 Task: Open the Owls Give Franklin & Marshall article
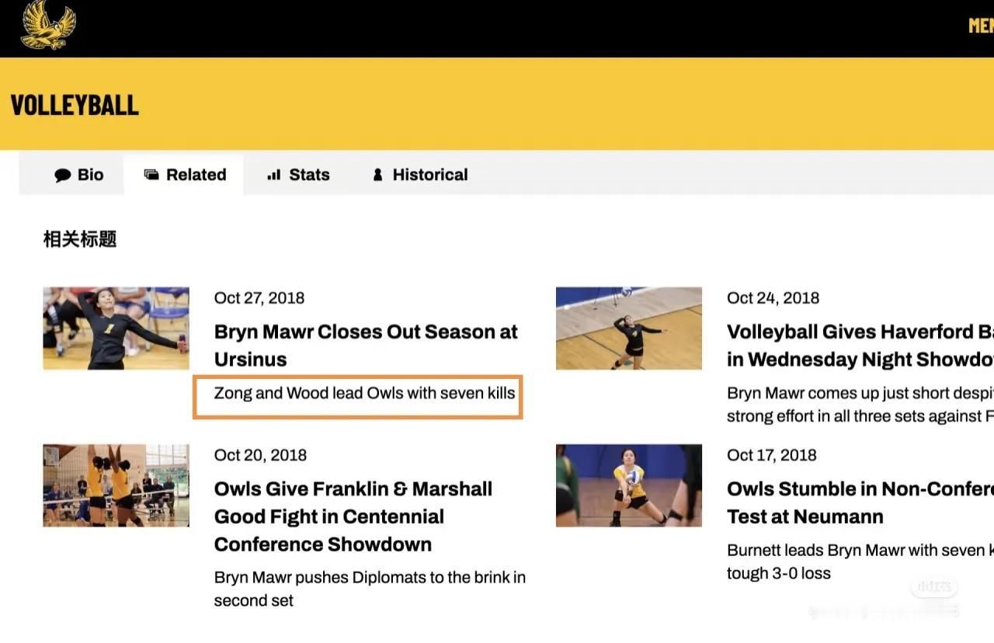pos(353,516)
